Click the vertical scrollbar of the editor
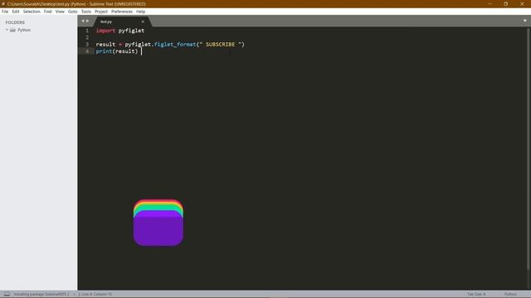 (x=529, y=149)
